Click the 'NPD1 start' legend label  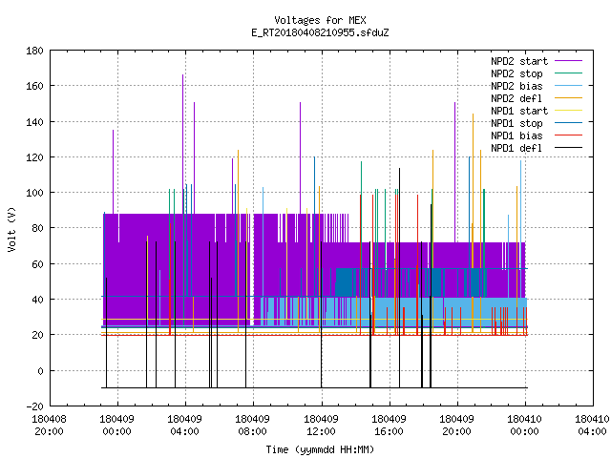point(519,111)
